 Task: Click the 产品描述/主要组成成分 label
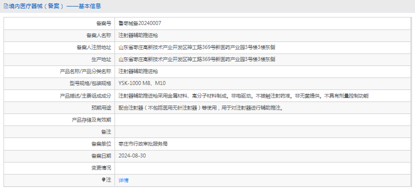86,95
